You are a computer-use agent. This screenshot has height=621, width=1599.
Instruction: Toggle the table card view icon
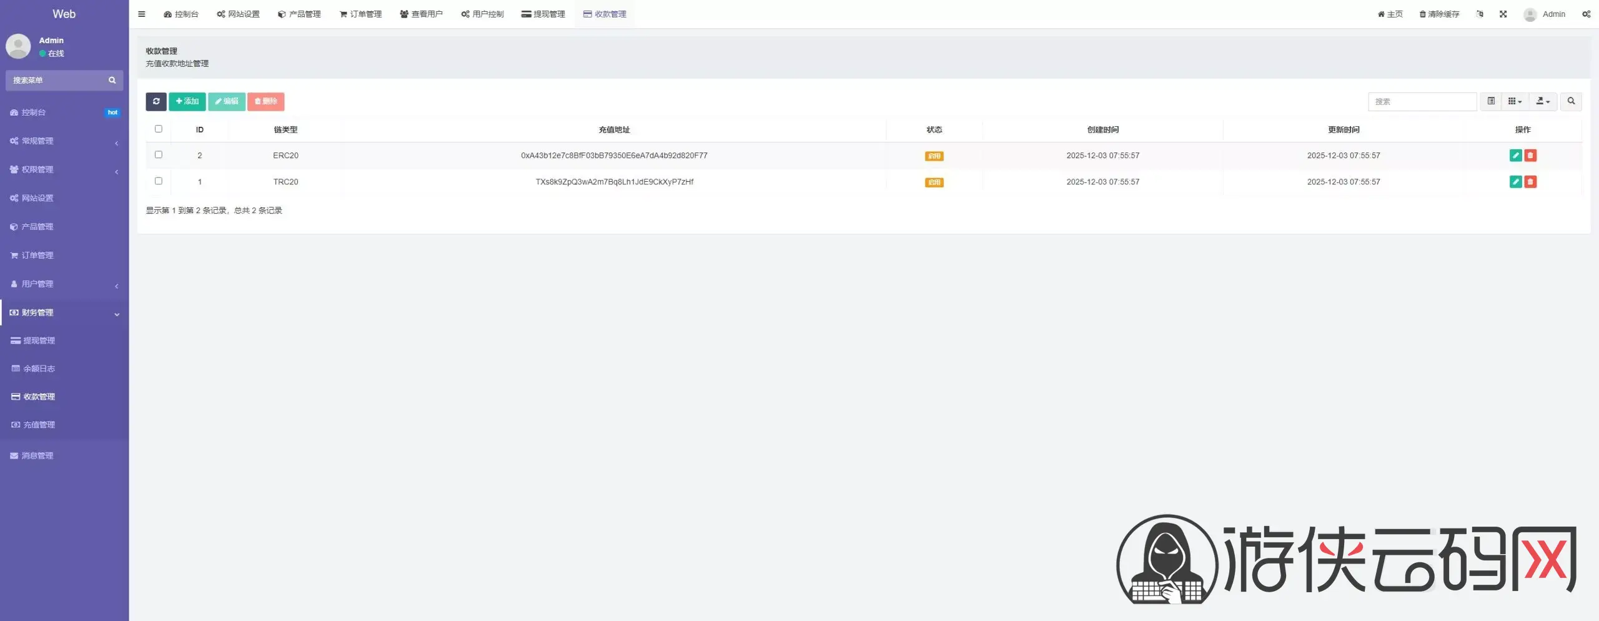coord(1491,101)
